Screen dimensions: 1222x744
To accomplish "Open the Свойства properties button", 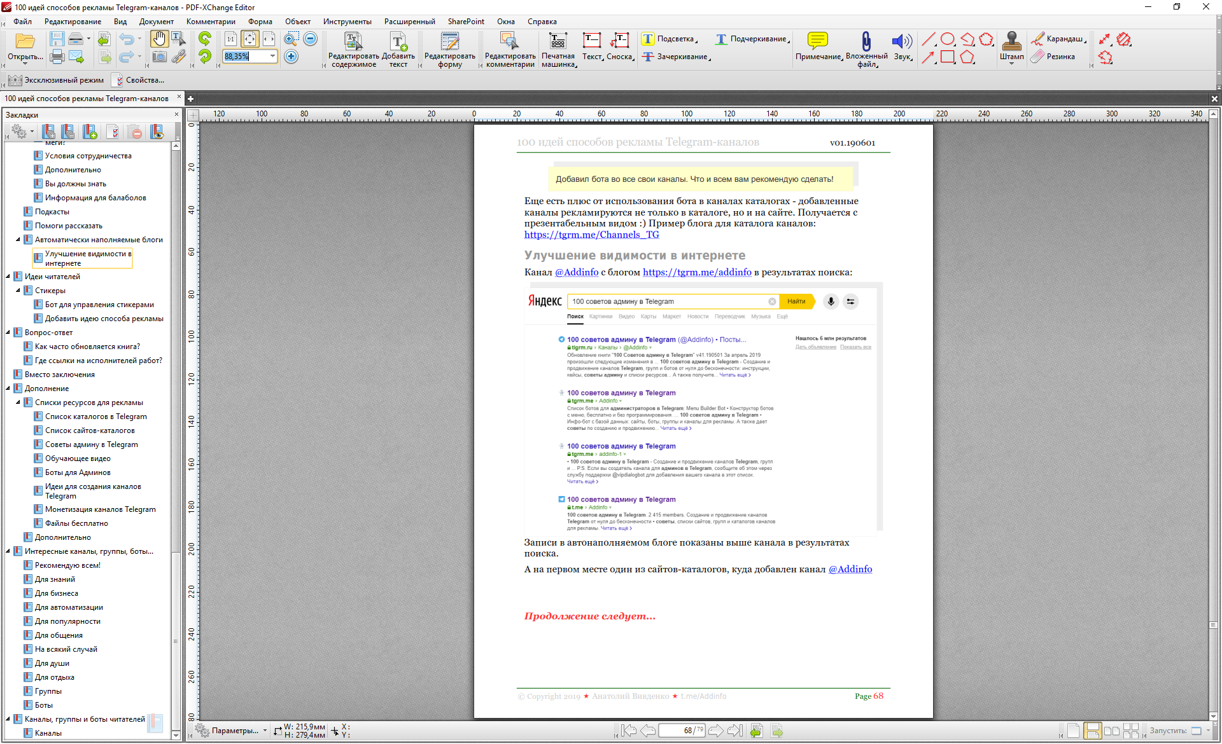I will (x=138, y=80).
